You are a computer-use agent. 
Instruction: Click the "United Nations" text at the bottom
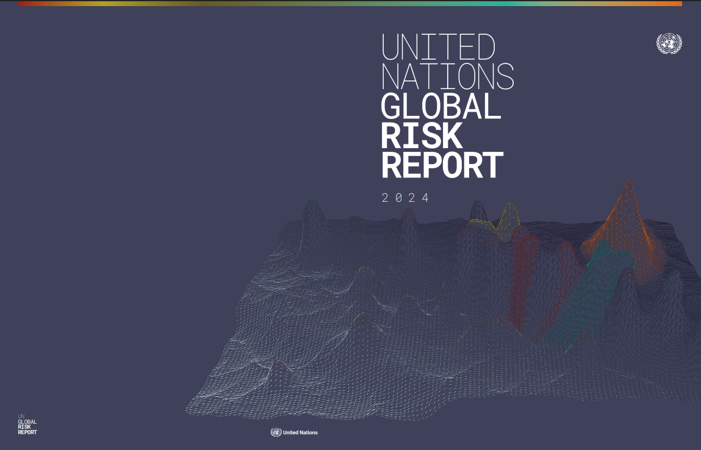pyautogui.click(x=300, y=433)
